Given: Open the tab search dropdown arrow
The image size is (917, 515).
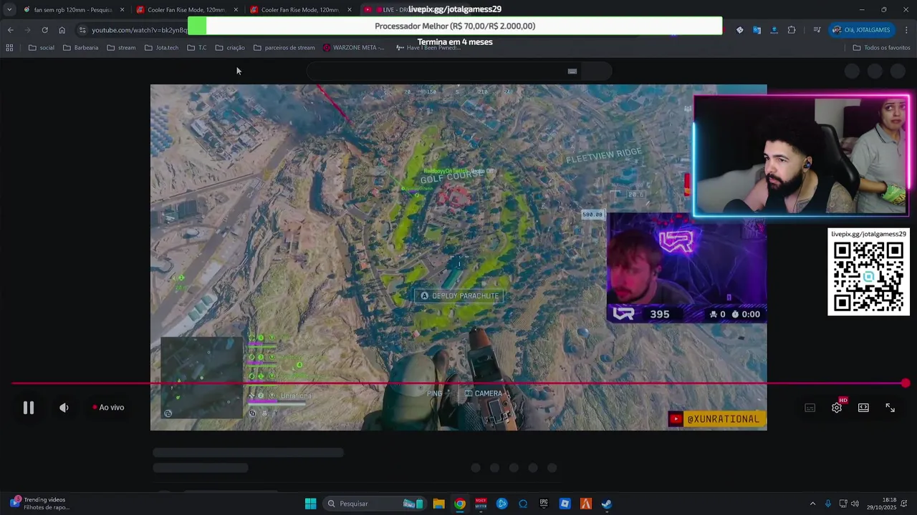Looking at the screenshot, I should click(x=9, y=9).
